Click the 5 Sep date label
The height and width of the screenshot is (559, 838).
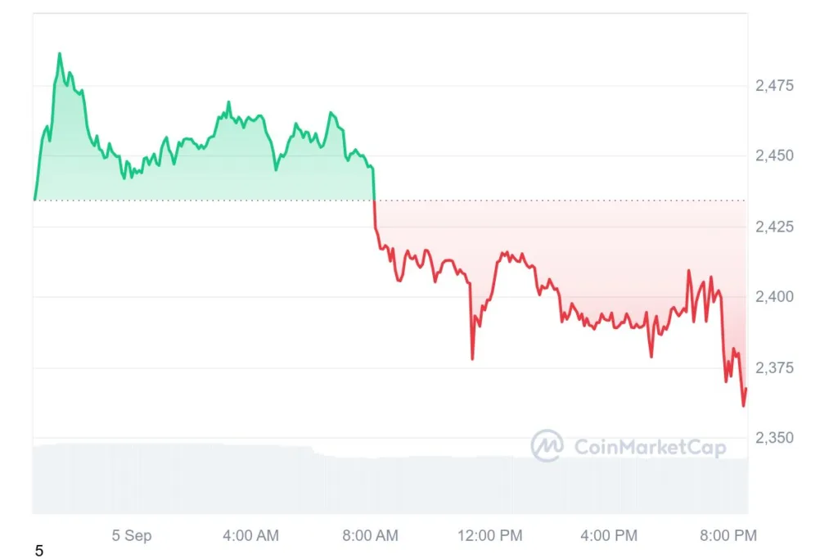pos(132,535)
